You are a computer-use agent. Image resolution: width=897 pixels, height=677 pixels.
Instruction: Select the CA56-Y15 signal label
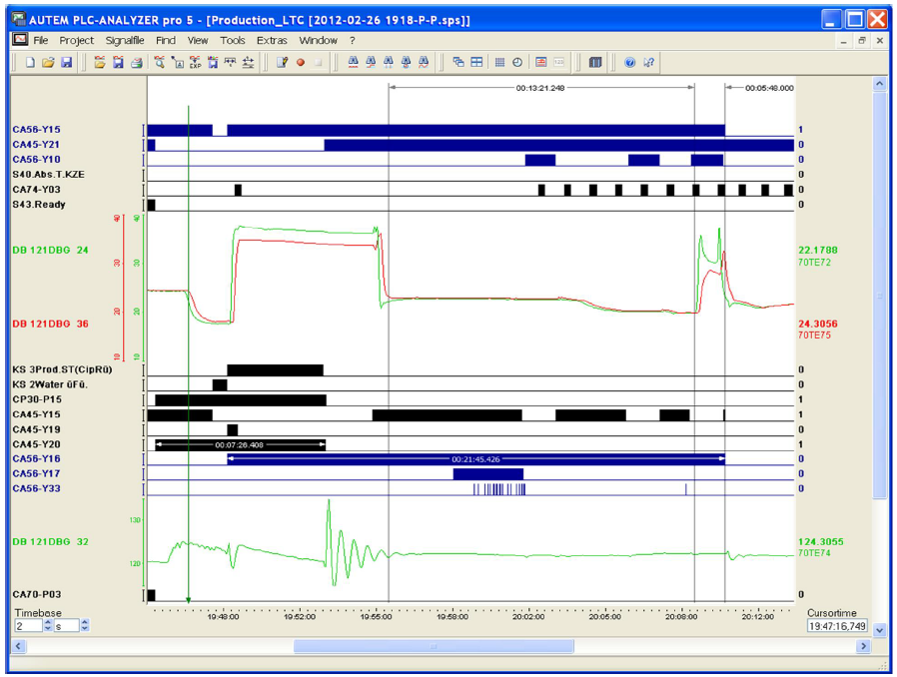[36, 130]
